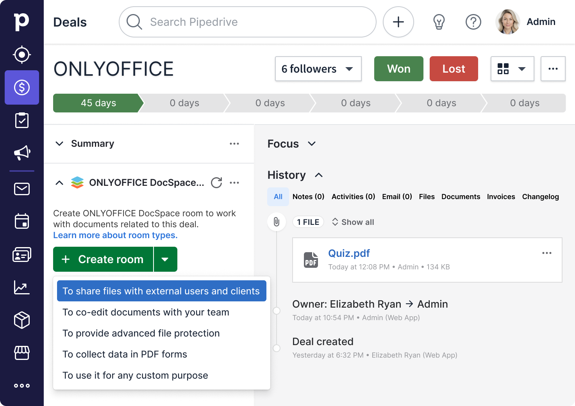Toggle the Create room dropdown arrow
This screenshot has width=575, height=406.
(x=165, y=259)
